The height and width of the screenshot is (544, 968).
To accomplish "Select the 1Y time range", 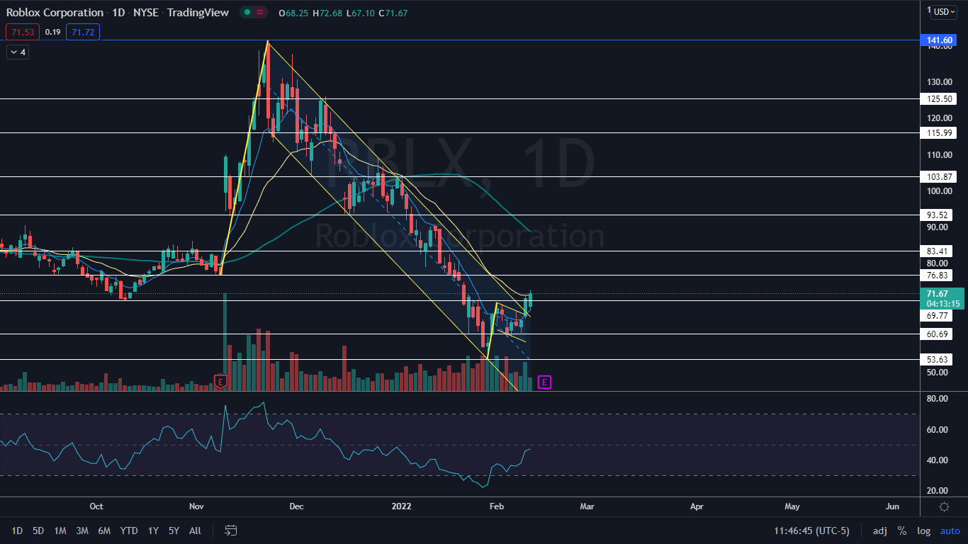I will [153, 531].
